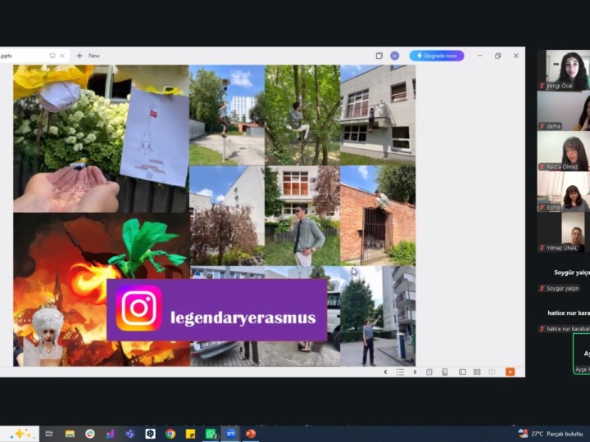Viewport: 590px width, 442px height.
Task: Open PowerPoint from the taskbar
Action: (251, 434)
